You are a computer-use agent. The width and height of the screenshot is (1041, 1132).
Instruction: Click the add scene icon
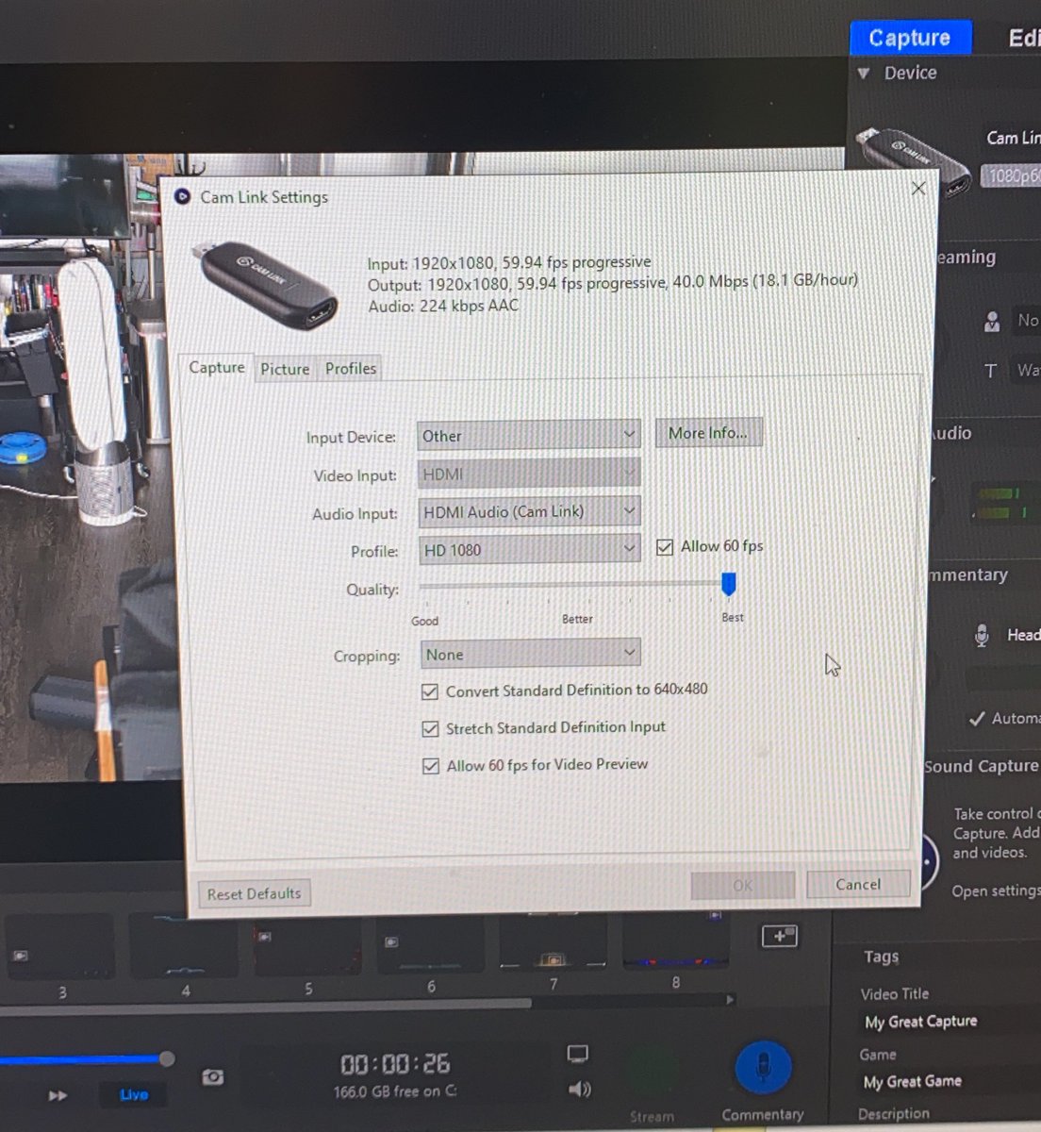[780, 936]
